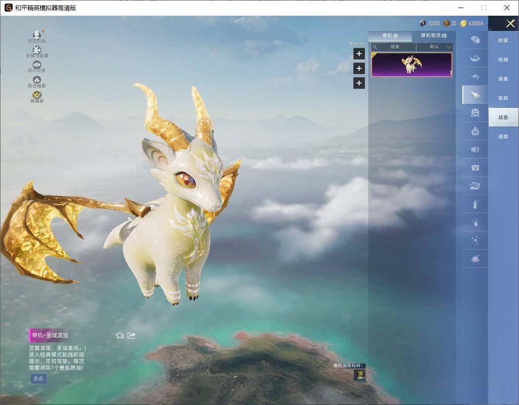Click the 分解与拆解 gear icon
This screenshot has width=519, height=405.
(37, 50)
